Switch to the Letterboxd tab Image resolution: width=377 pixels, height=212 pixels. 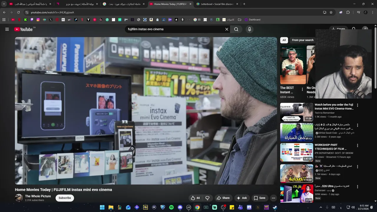(217, 4)
